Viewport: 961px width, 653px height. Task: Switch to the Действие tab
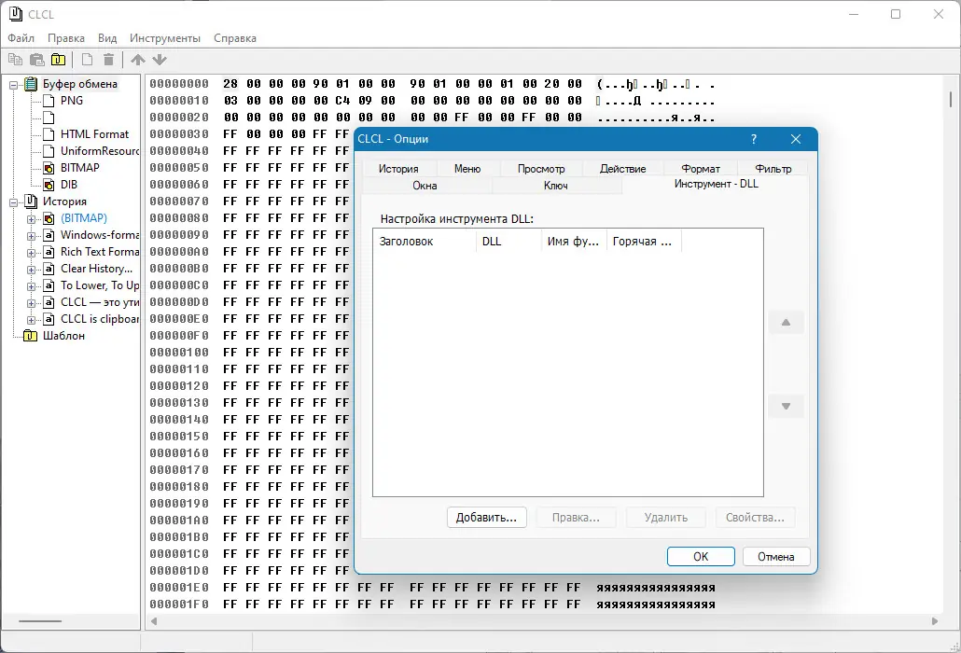(x=622, y=169)
